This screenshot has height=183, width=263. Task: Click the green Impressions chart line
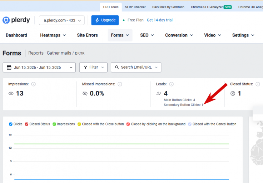[x=121, y=144]
